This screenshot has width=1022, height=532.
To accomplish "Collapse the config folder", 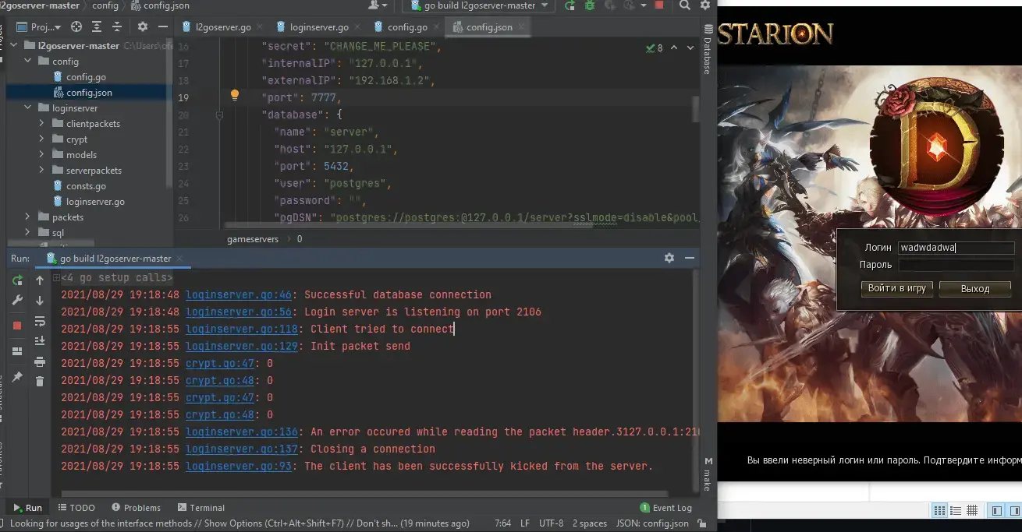I will pyautogui.click(x=29, y=61).
